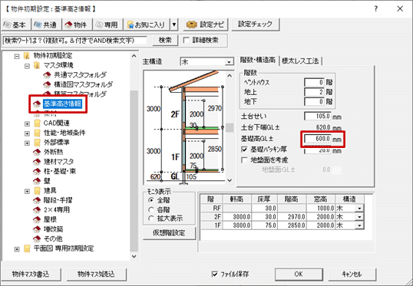Switch to the 共通 tab

click(x=46, y=25)
